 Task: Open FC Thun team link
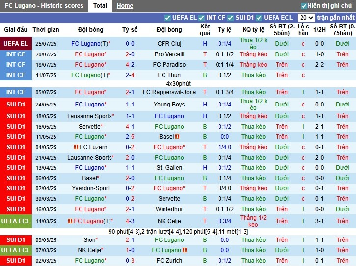169,75
